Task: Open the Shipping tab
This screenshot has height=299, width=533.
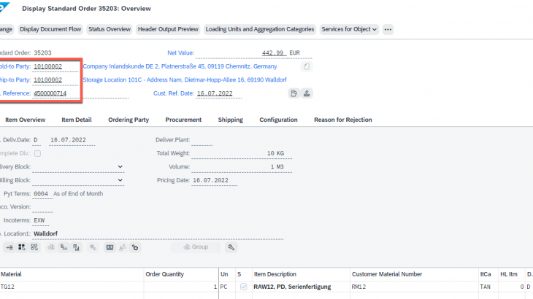Action: 230,120
